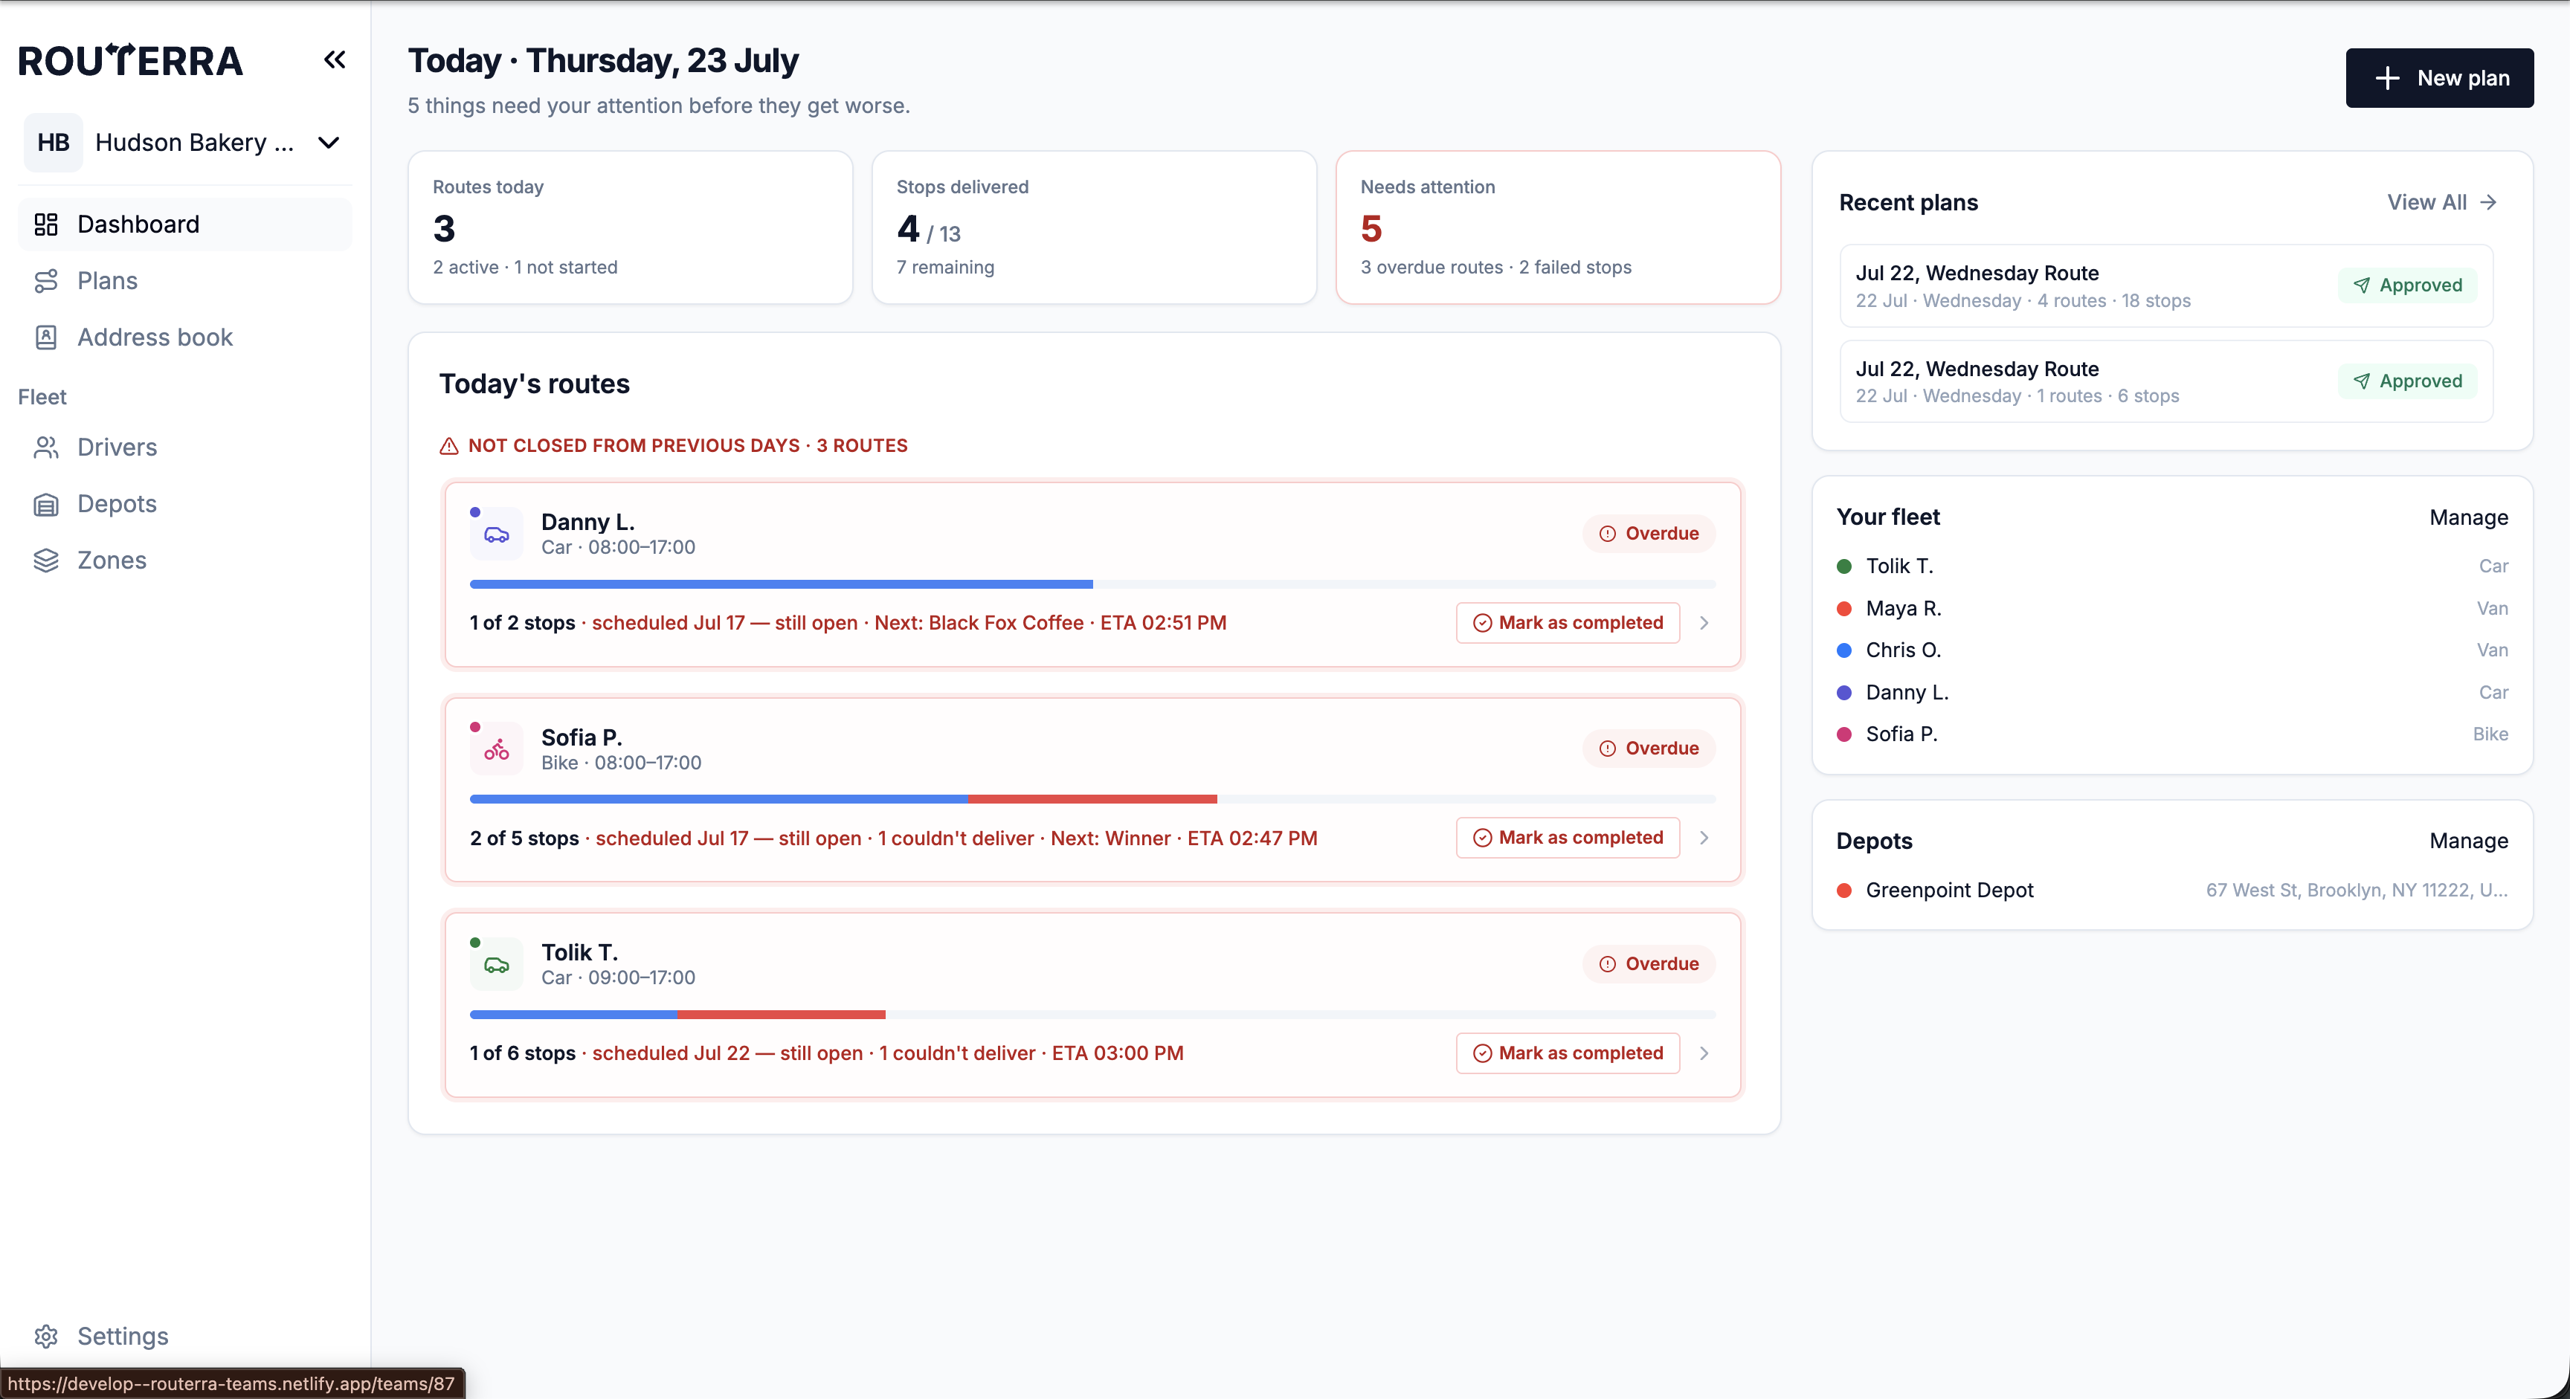Image resolution: width=2570 pixels, height=1399 pixels.
Task: Click Danny L.'s car vehicle icon
Action: coord(497,534)
